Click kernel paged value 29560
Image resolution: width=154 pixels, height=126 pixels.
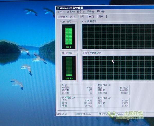tap(125, 103)
